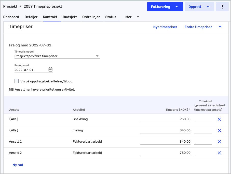Open the calendar date picker icon

click(x=50, y=69)
